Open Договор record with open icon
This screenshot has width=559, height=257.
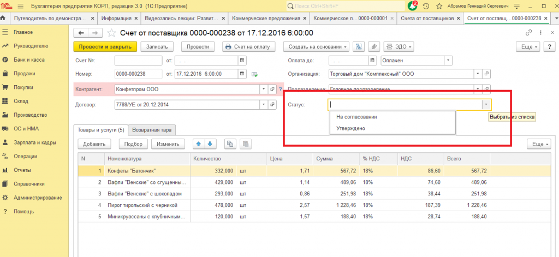272,105
